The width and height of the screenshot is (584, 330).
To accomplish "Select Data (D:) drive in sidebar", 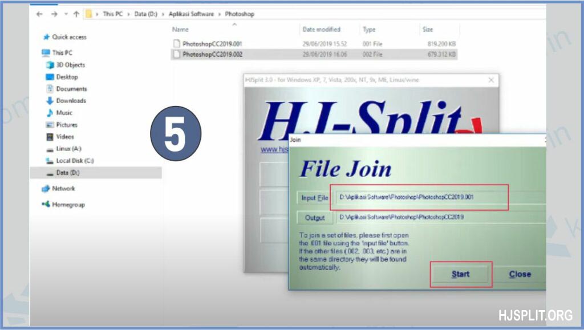I will pos(68,173).
